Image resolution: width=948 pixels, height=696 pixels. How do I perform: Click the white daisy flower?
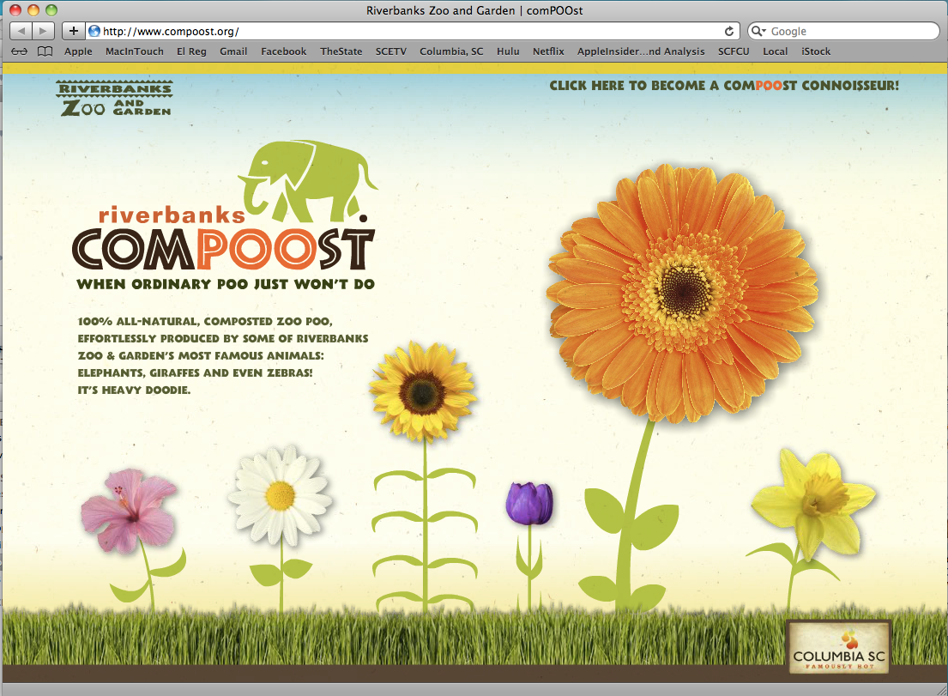click(x=280, y=495)
